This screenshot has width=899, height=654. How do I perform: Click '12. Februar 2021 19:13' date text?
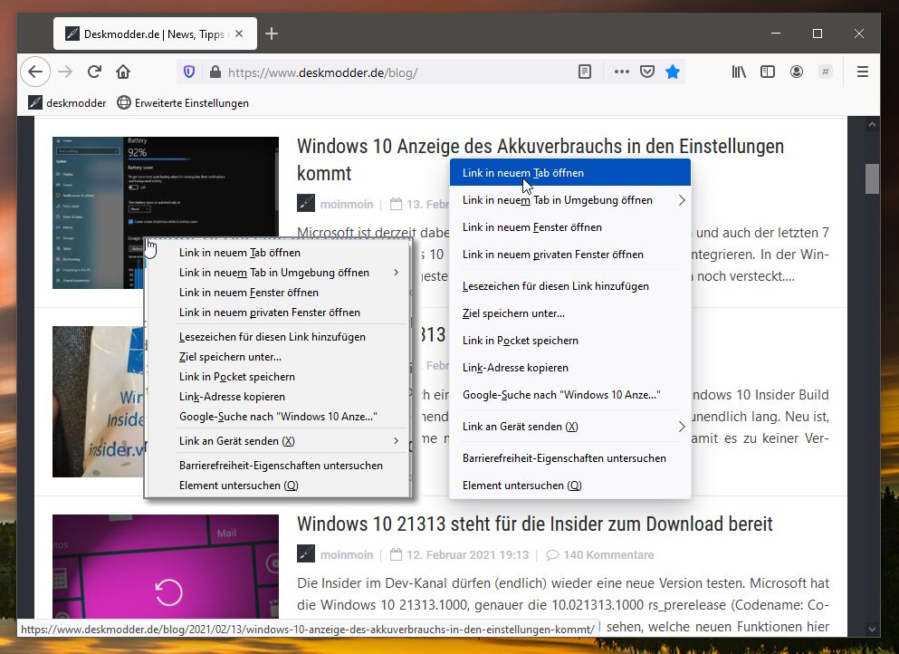click(x=467, y=554)
